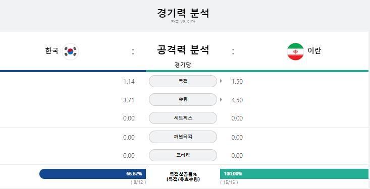This screenshot has width=370, height=189.
Task: Click Iran's 4.50 shots value
Action: click(x=237, y=100)
